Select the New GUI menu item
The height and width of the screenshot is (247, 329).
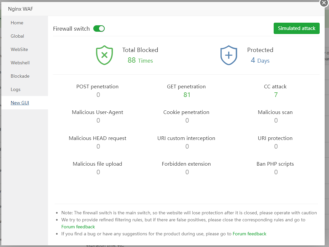click(x=20, y=103)
